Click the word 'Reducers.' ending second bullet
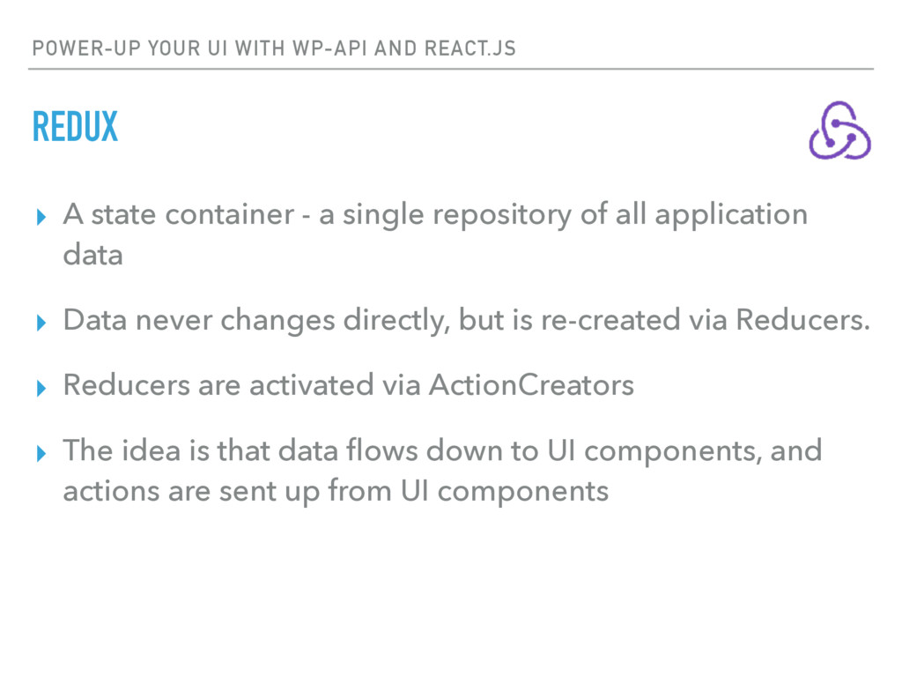 click(803, 319)
